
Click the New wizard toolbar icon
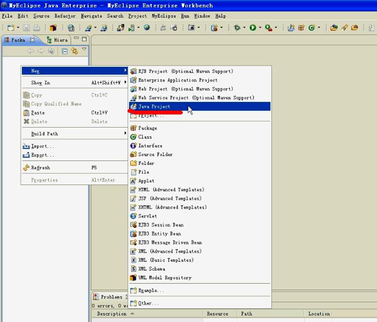point(10,28)
